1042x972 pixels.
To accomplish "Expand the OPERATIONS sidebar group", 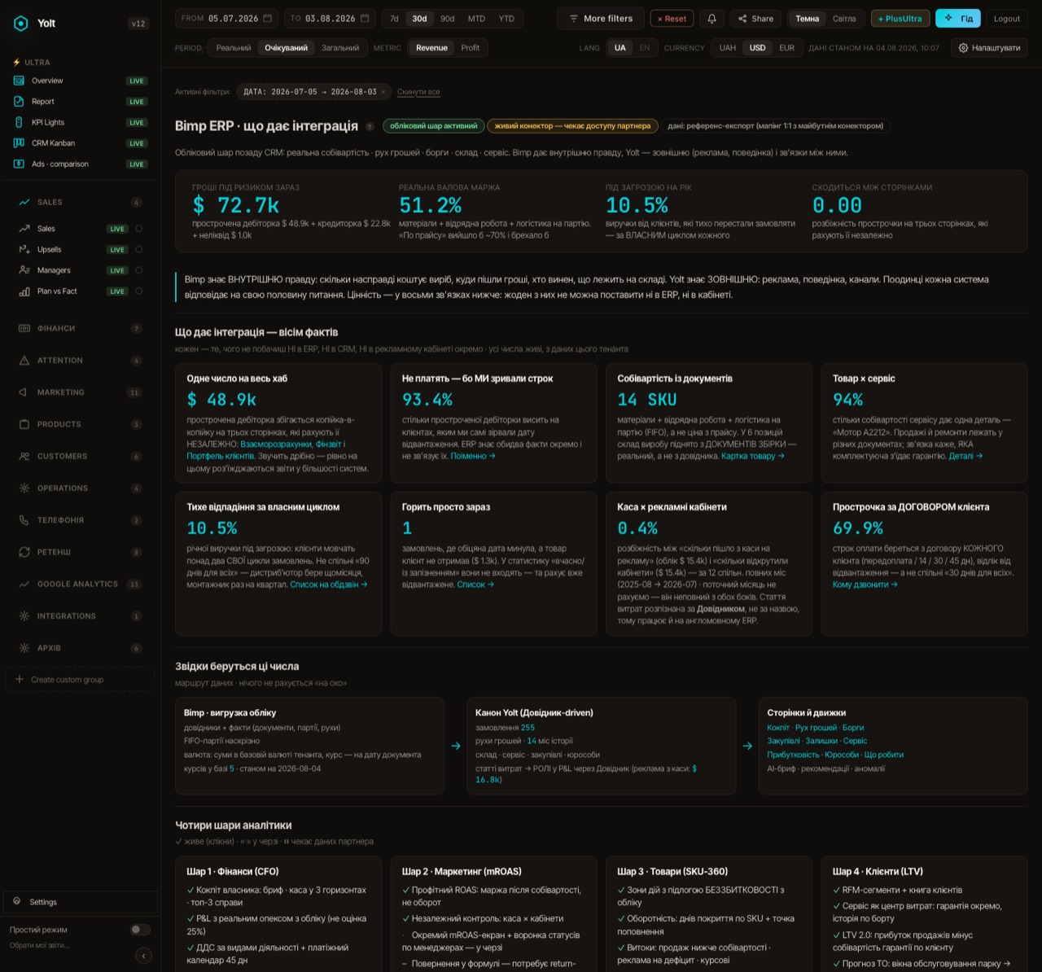I will click(80, 488).
